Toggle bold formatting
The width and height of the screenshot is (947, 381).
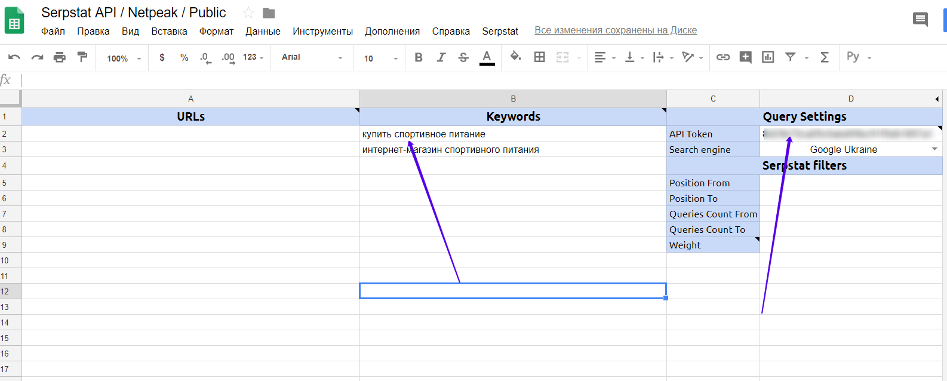click(419, 57)
